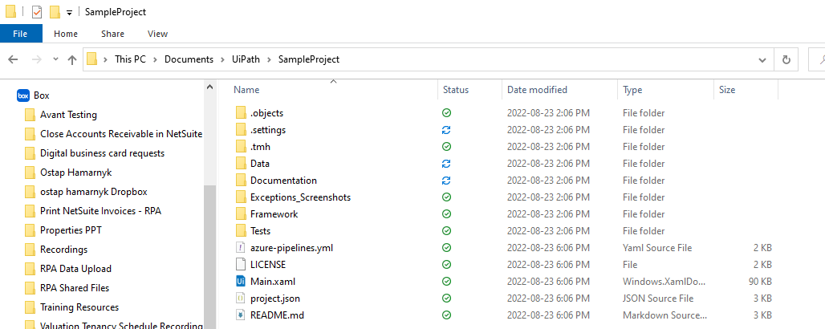Click UiPath in the address bar
The height and width of the screenshot is (329, 825).
tap(246, 59)
